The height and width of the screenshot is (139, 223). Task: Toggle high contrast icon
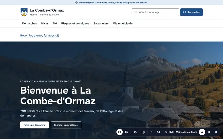pyautogui.click(x=143, y=132)
